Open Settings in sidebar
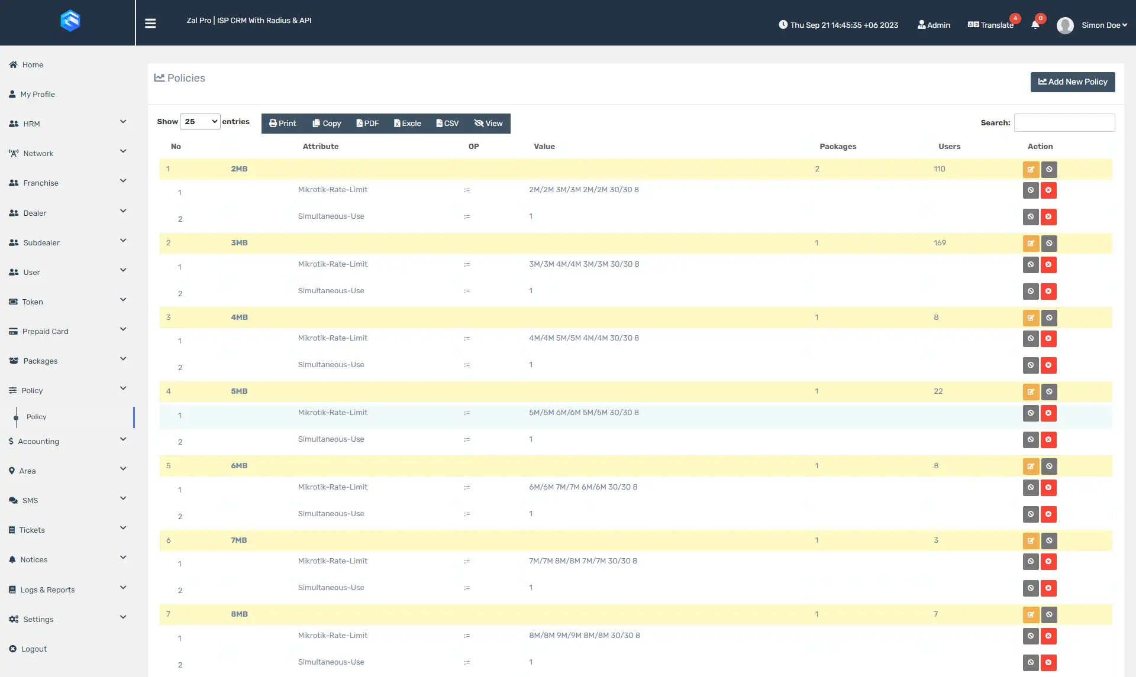Viewport: 1136px width, 677px height. coord(67,619)
